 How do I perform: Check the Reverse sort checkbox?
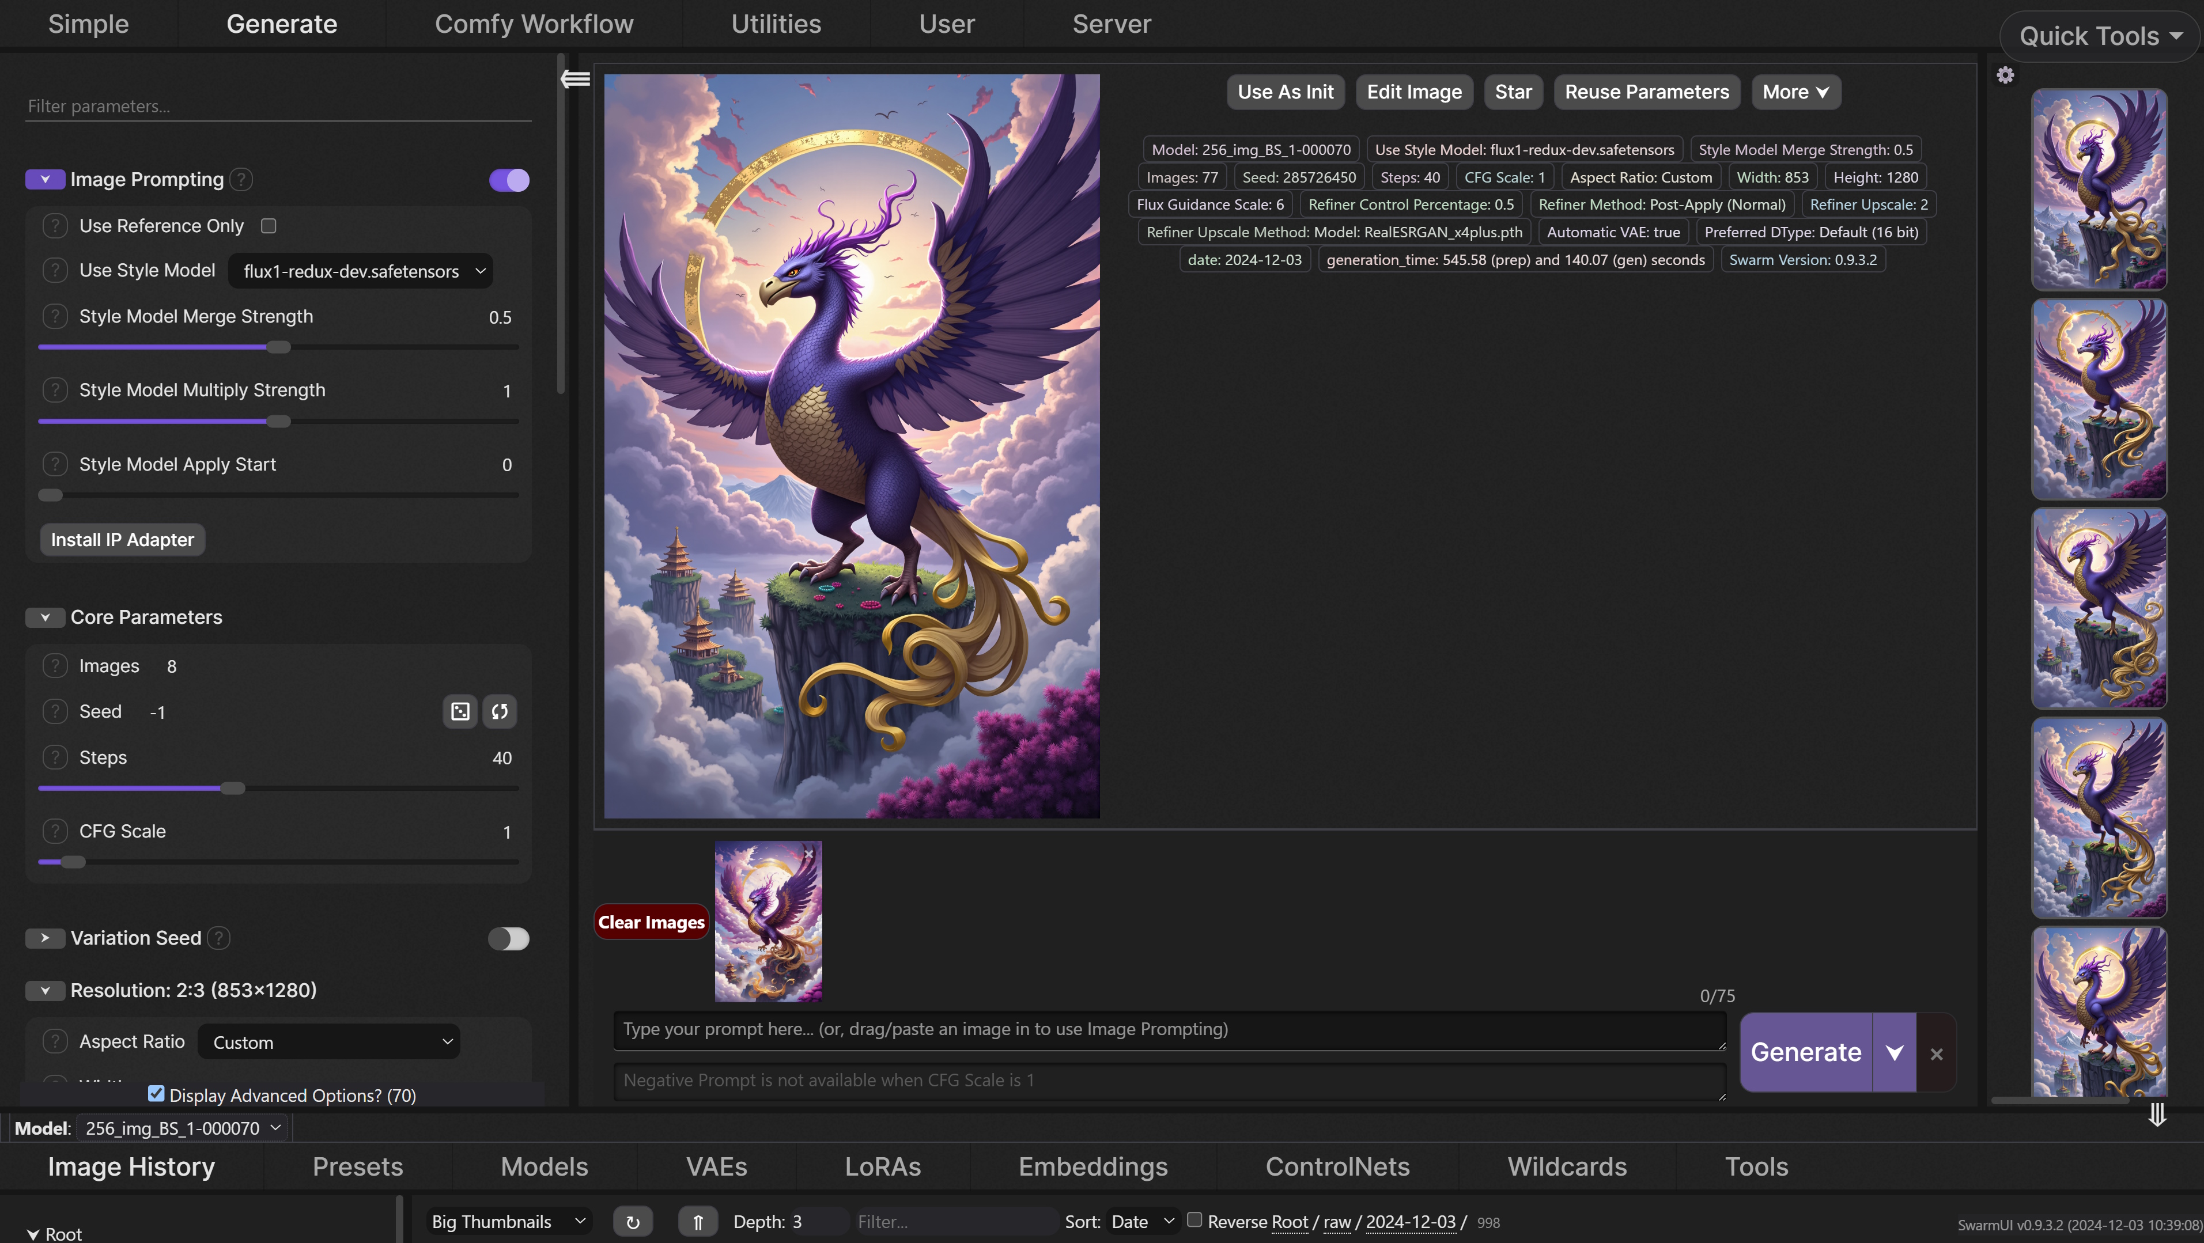[1194, 1220]
